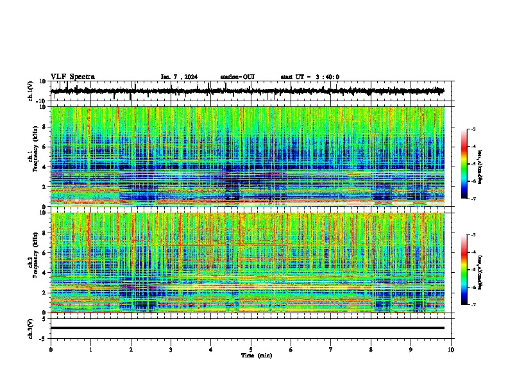Click the thick black ch.3 voltage trace

click(x=248, y=328)
